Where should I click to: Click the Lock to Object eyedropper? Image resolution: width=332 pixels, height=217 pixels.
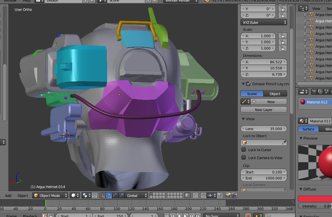coord(284,143)
